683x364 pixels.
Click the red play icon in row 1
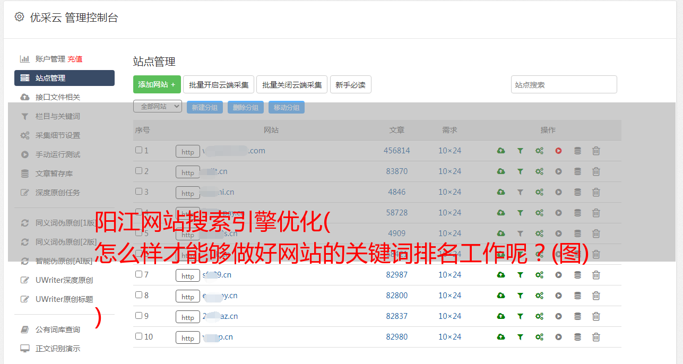click(558, 151)
